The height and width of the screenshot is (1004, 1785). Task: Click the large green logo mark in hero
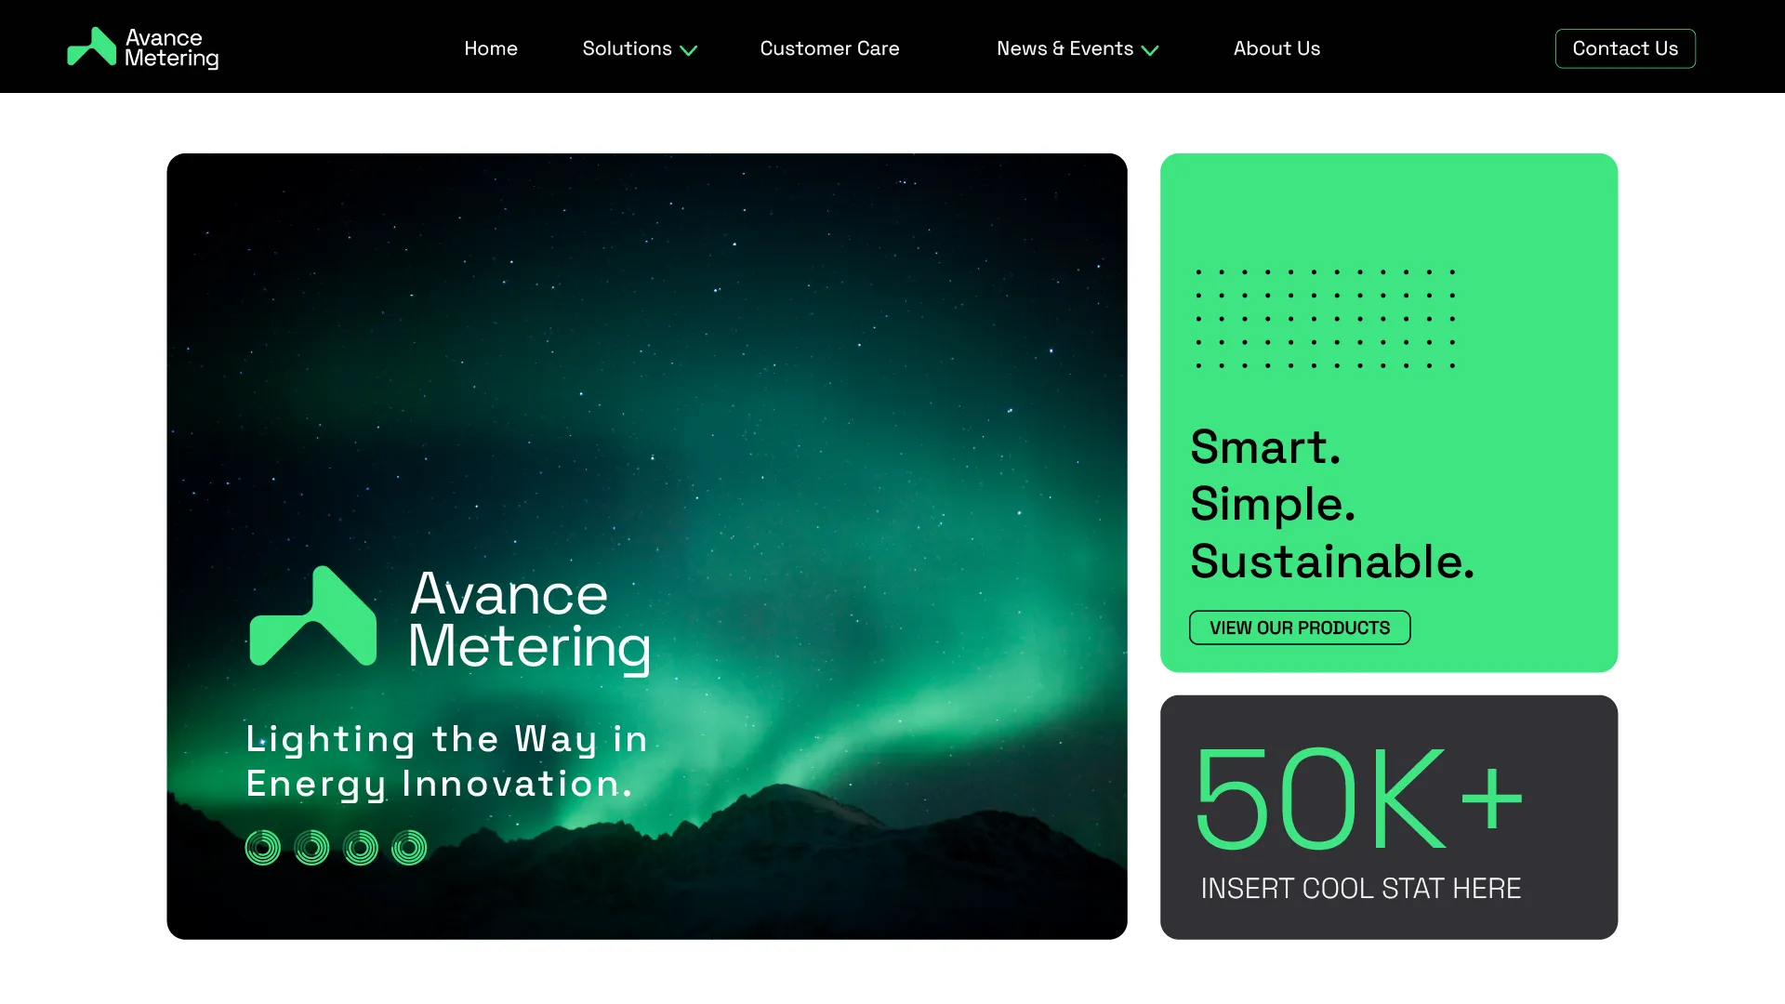click(313, 616)
